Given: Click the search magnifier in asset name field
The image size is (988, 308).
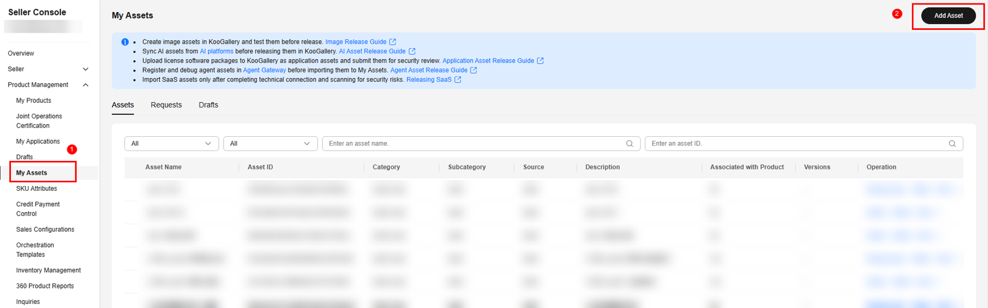Looking at the screenshot, I should pos(630,144).
